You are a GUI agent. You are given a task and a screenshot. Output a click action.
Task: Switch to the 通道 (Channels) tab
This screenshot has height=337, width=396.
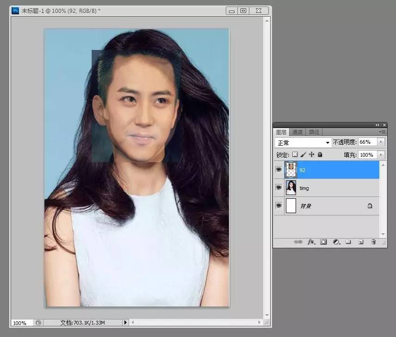297,132
